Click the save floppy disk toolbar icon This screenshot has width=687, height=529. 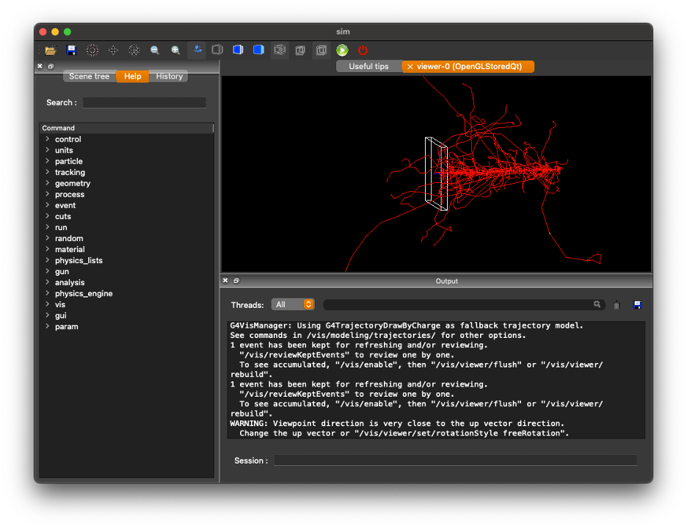(71, 50)
